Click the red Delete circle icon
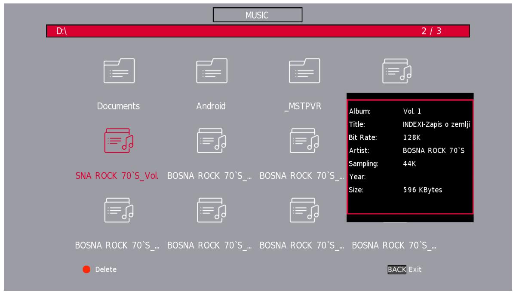The height and width of the screenshot is (292, 513). (x=86, y=270)
